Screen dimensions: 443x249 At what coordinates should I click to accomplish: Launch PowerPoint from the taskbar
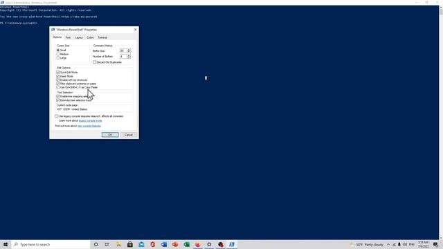tap(175, 244)
